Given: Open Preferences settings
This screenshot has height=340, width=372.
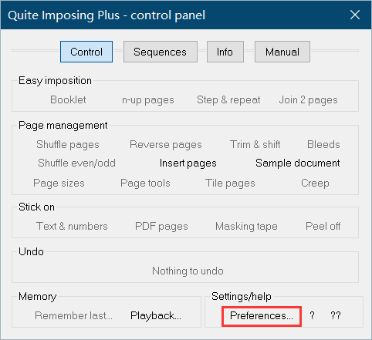Looking at the screenshot, I should [x=262, y=316].
